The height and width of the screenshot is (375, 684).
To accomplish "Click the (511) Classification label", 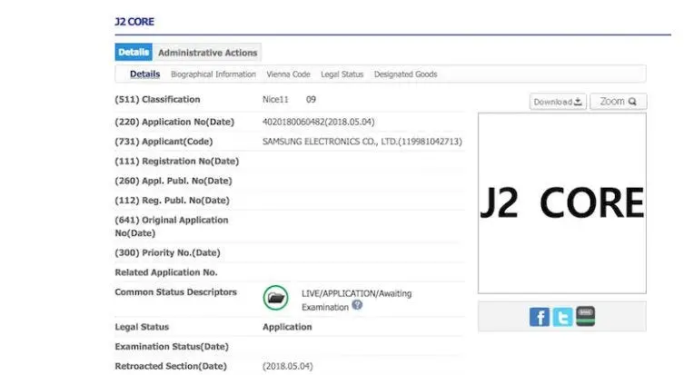I will tap(157, 99).
